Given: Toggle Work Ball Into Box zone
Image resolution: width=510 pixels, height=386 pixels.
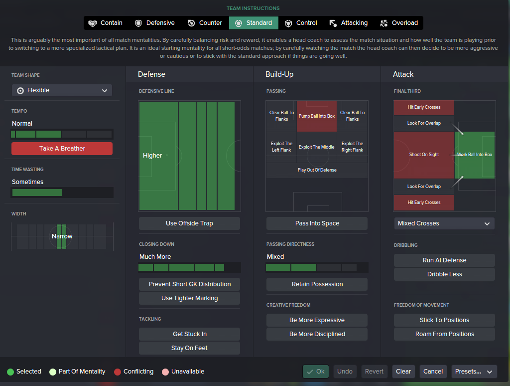Looking at the screenshot, I should point(474,155).
